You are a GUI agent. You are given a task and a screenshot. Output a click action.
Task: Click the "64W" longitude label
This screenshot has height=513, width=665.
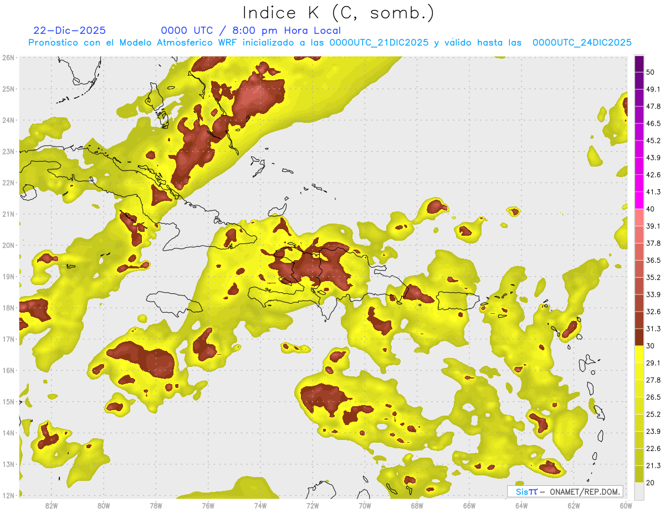point(521,505)
